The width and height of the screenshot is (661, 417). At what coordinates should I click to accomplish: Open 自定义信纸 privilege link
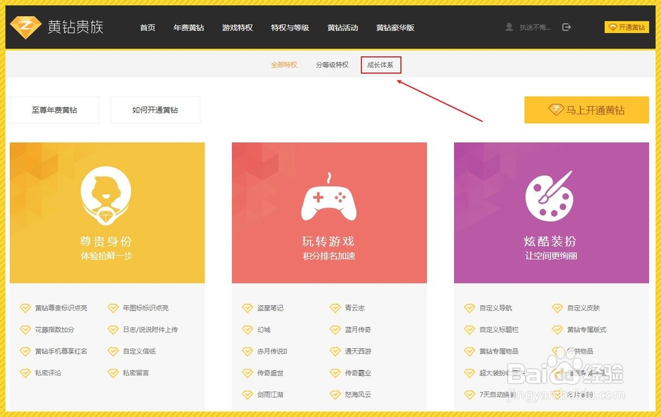(139, 351)
